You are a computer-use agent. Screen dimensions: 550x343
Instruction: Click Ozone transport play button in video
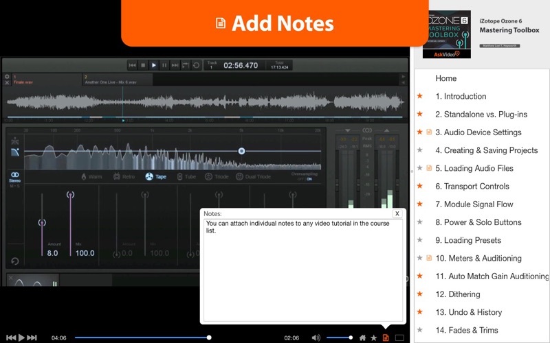153,65
